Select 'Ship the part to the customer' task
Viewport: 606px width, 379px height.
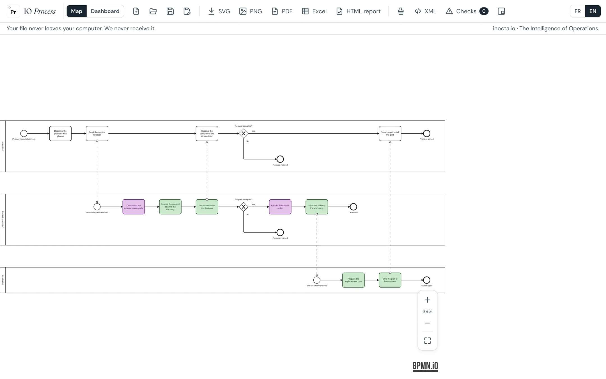(390, 280)
